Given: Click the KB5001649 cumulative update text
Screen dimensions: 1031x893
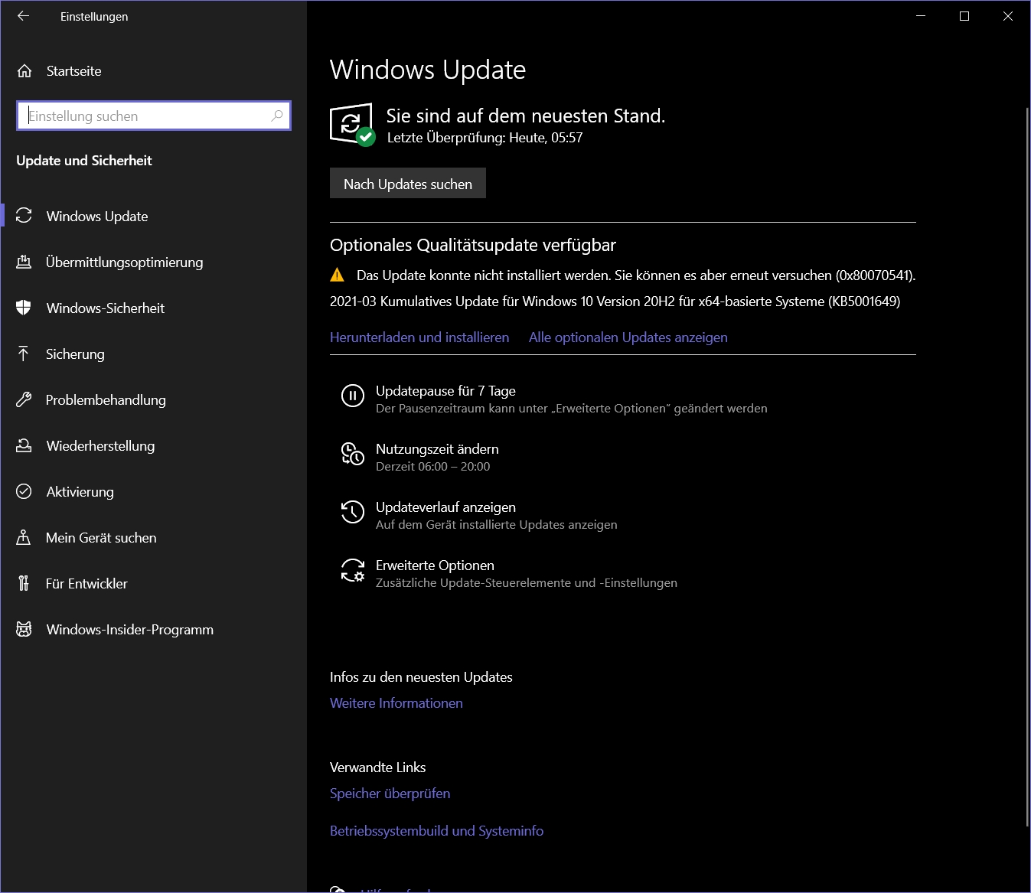Looking at the screenshot, I should point(615,301).
